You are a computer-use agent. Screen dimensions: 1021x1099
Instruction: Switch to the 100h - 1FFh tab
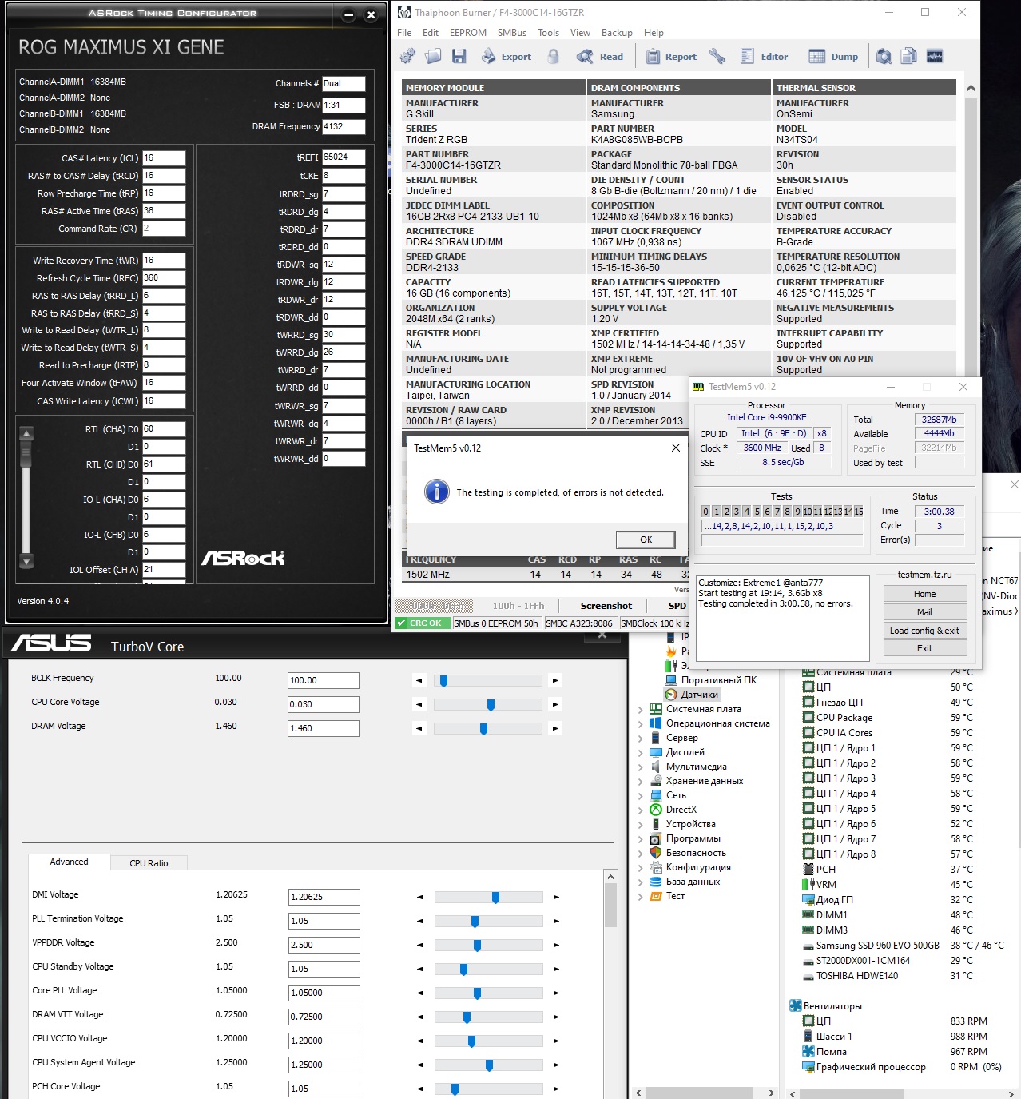pos(518,606)
